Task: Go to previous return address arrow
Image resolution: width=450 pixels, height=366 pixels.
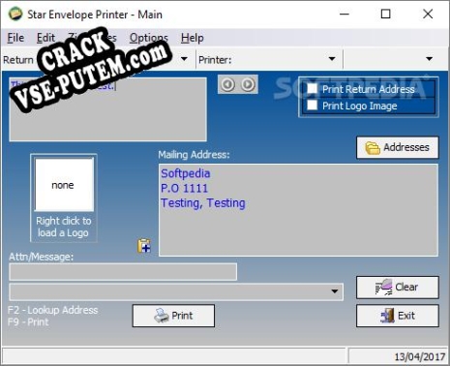Action: pos(228,84)
